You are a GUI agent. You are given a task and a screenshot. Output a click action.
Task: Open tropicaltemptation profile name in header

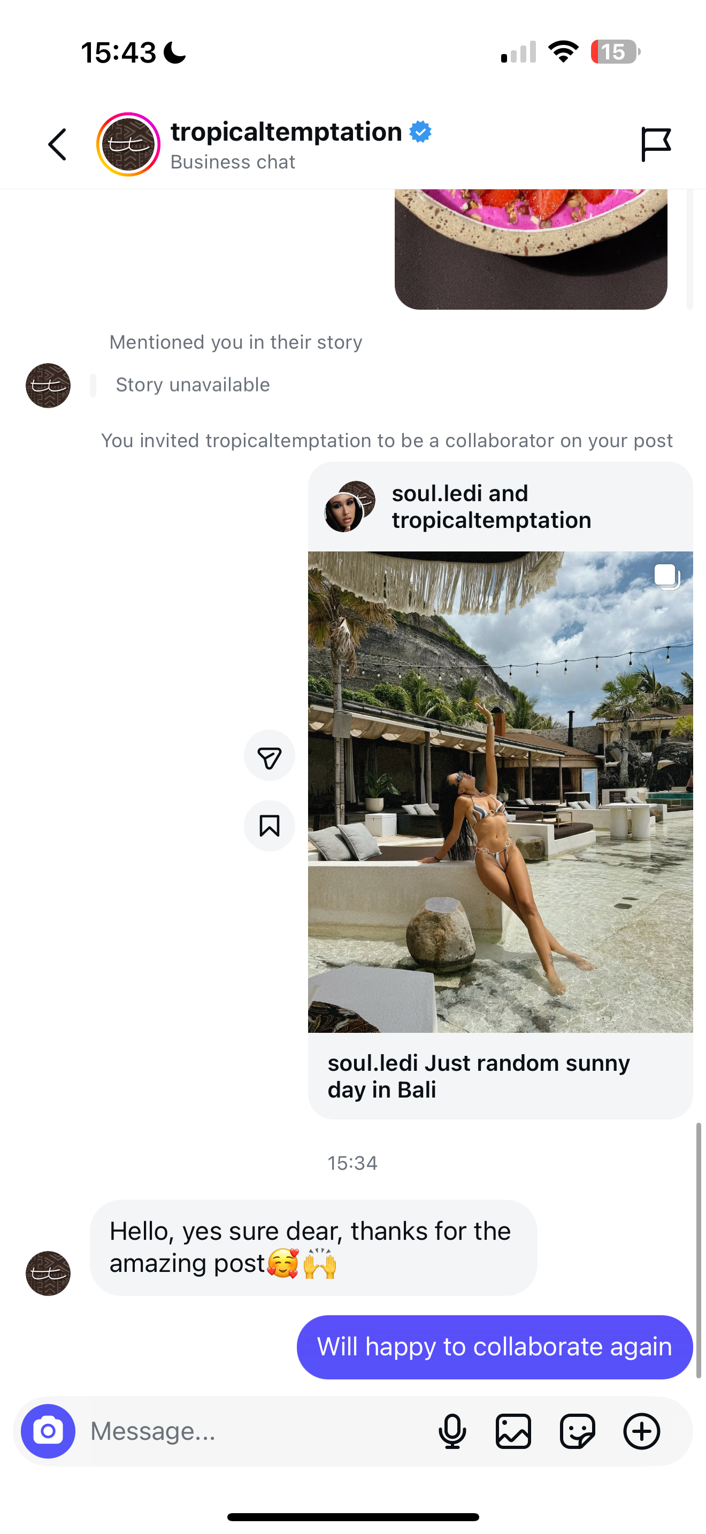click(x=286, y=132)
